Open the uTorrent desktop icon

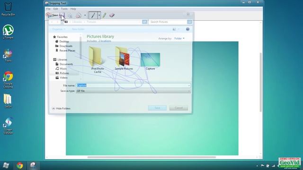pos(8,32)
